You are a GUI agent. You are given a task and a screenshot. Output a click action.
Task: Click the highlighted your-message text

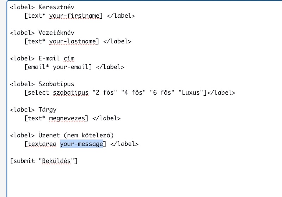point(81,144)
